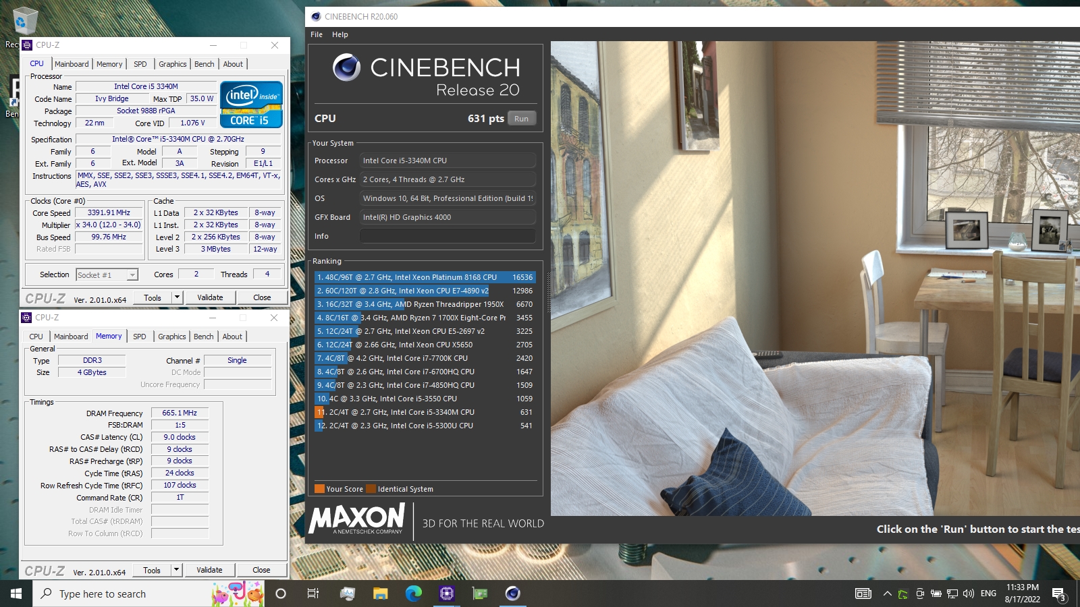Viewport: 1080px width, 607px height.
Task: Click Tools button in lower CPU-Z window
Action: (x=152, y=570)
